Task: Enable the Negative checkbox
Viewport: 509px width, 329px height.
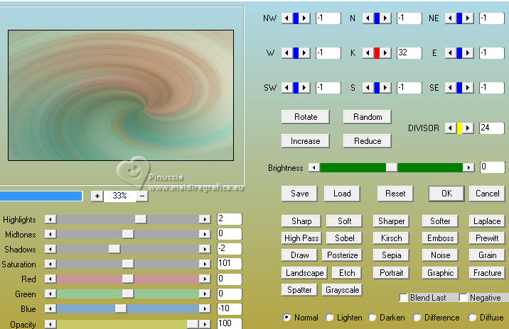Action: [464, 297]
